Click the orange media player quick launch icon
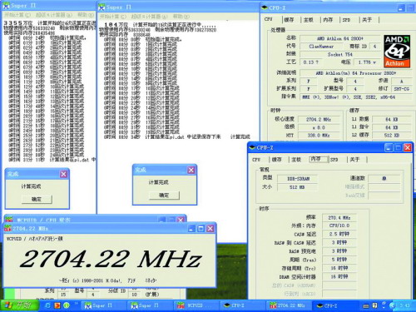416x312 pixels. point(57,305)
